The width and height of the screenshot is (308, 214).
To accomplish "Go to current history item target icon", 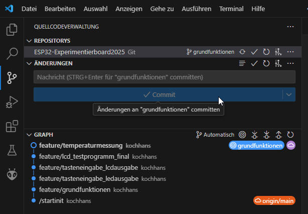I will pyautogui.click(x=242, y=135).
